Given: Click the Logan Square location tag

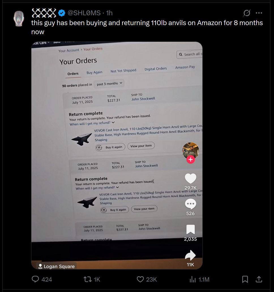Looking at the screenshot, I should [56, 266].
